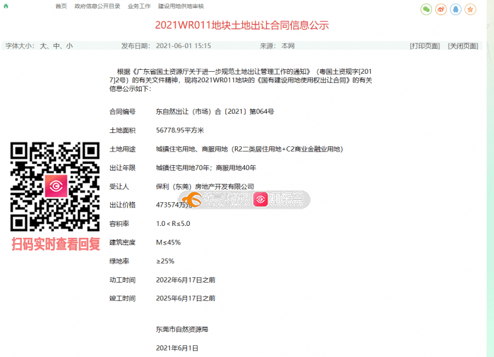Open the 建设用地供地审核 navigation link
This screenshot has height=357, width=494.
pyautogui.click(x=180, y=6)
